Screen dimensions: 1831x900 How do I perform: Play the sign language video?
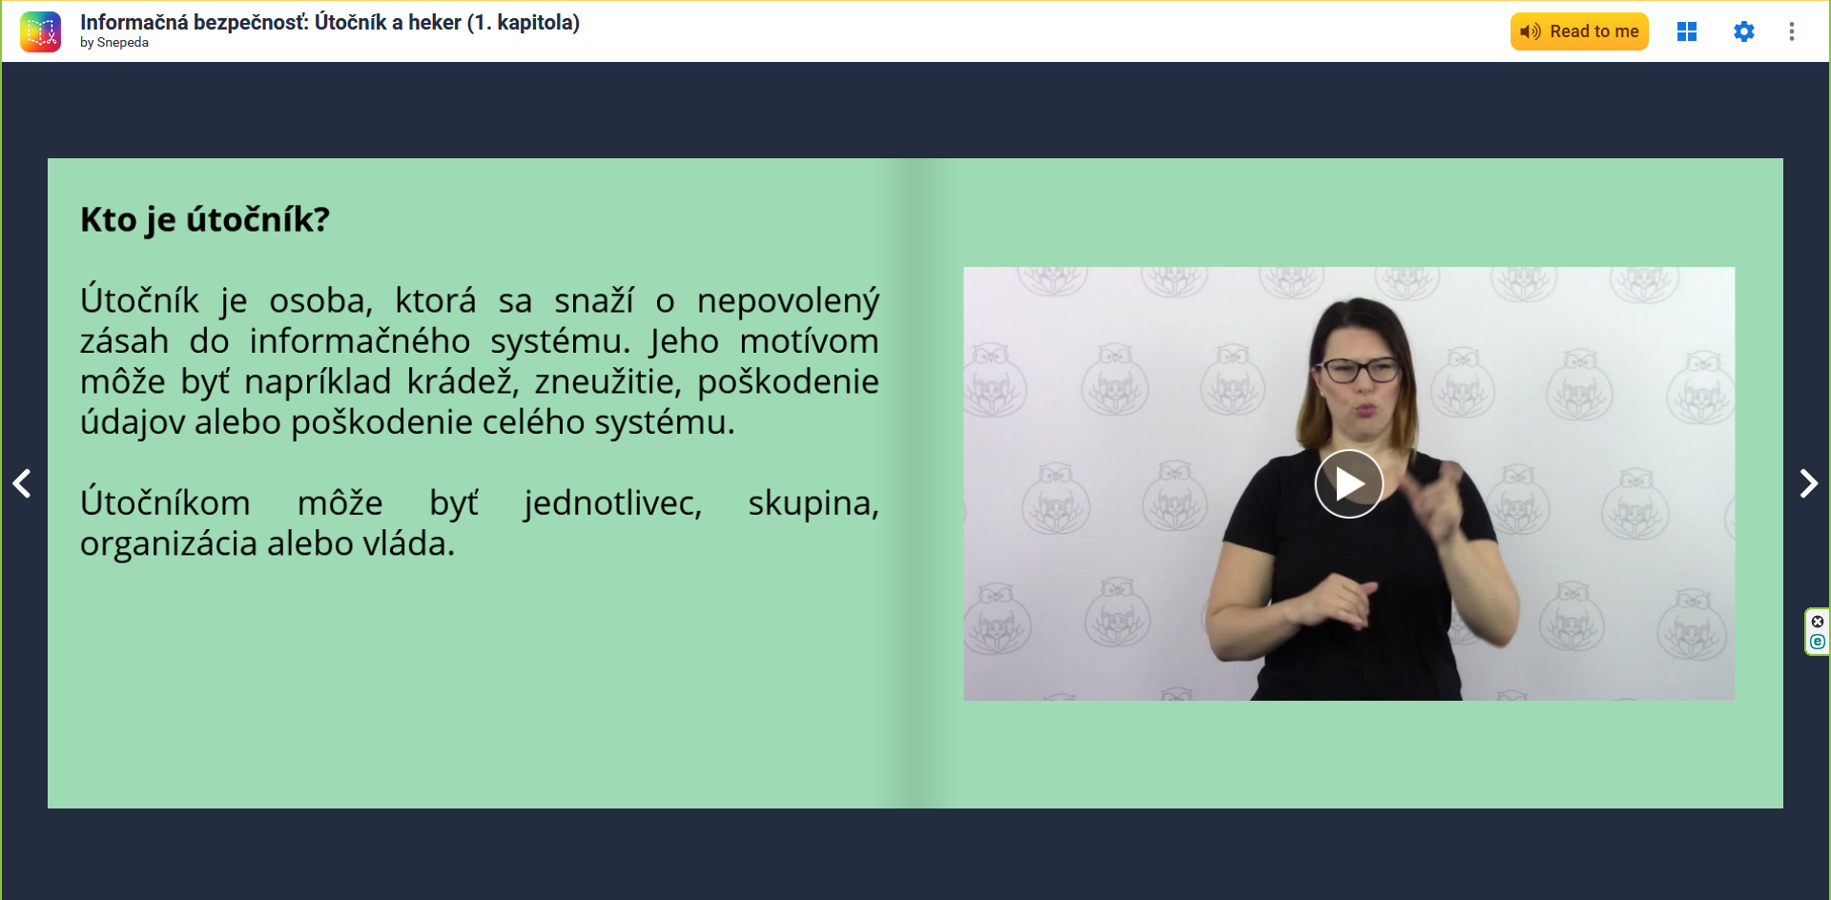tap(1348, 483)
